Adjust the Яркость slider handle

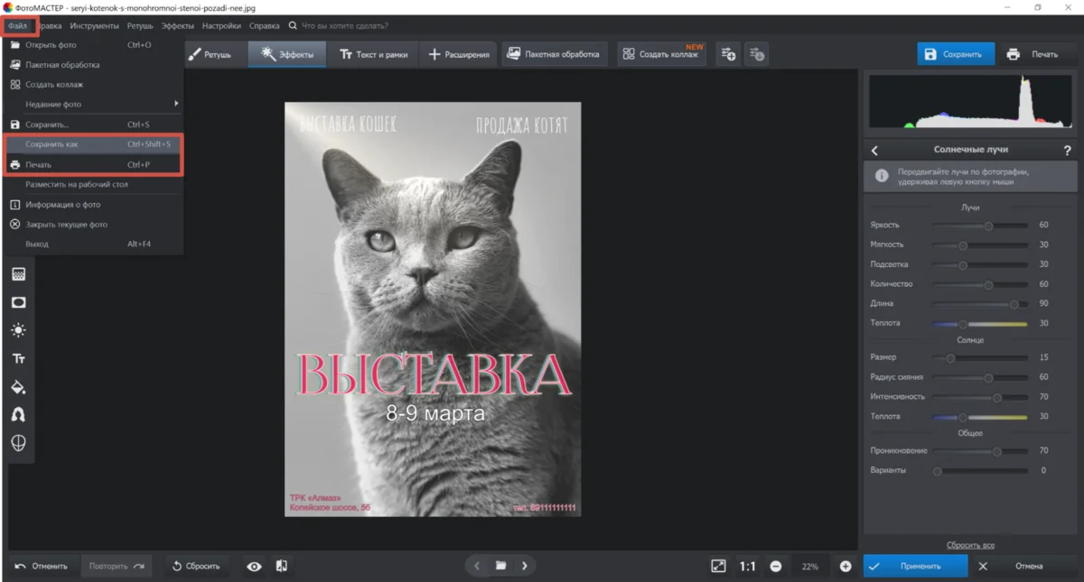point(988,226)
